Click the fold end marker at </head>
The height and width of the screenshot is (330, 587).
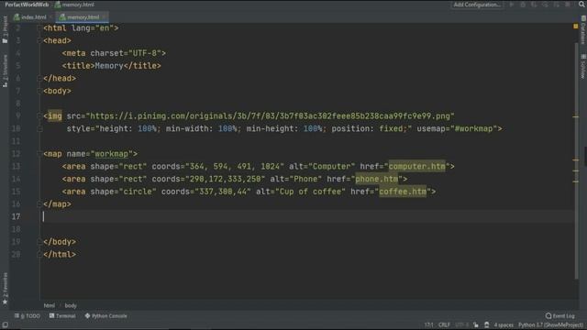click(39, 78)
